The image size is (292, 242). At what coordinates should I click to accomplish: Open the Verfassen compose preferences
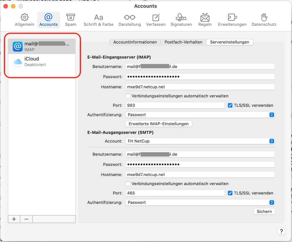coord(156,20)
